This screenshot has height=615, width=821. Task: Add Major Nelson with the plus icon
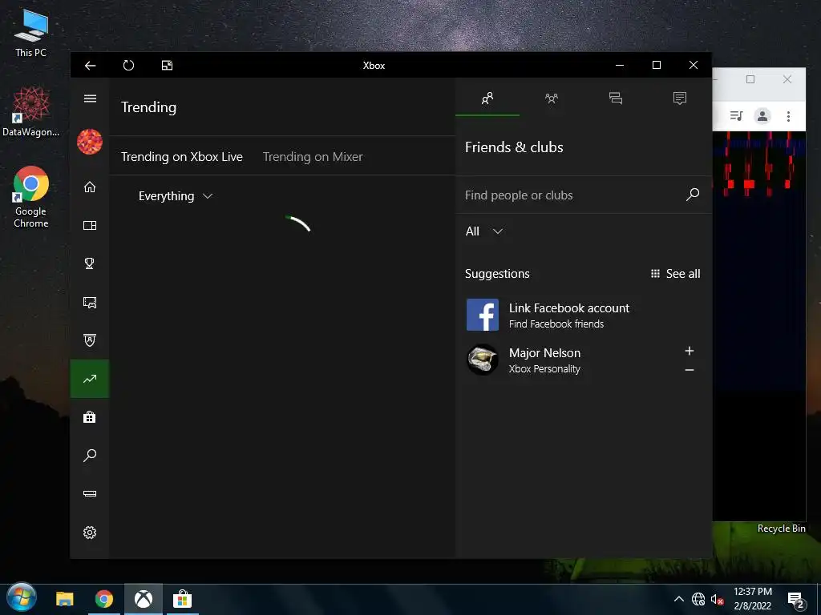[690, 351]
